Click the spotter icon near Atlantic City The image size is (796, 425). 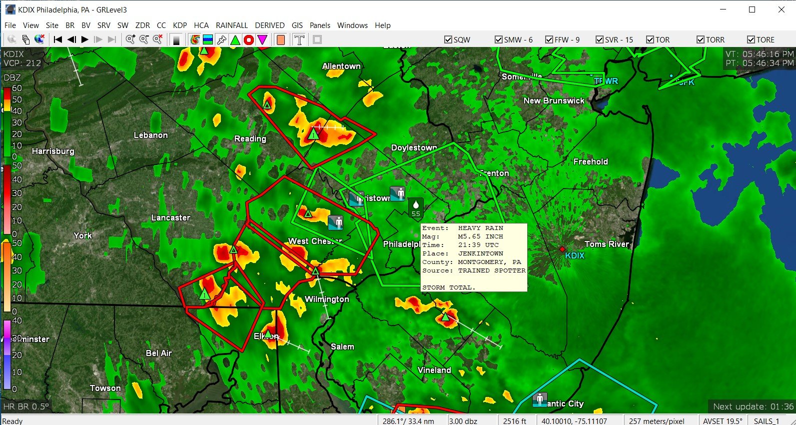click(540, 399)
